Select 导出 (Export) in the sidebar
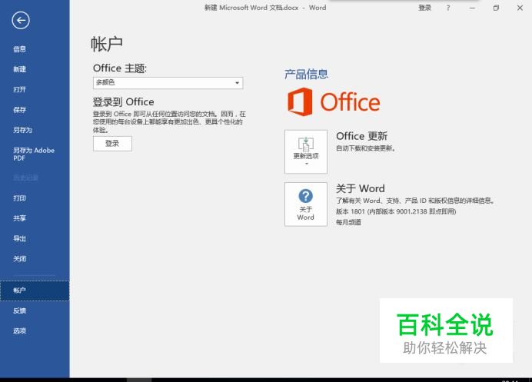The height and width of the screenshot is (382, 532). (20, 238)
